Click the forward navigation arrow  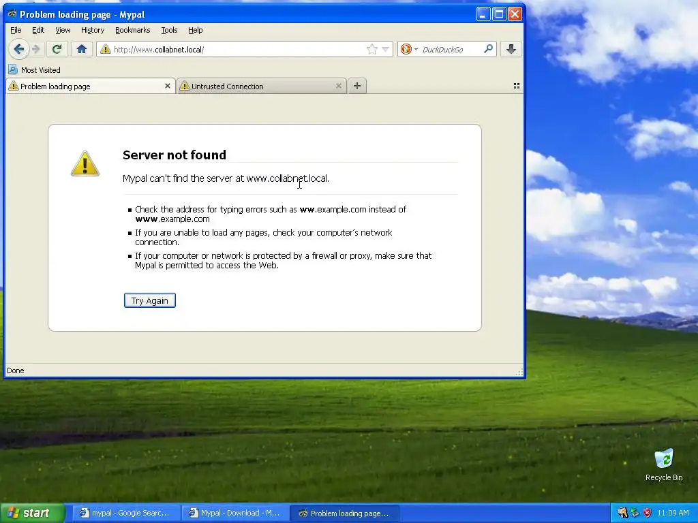37,49
